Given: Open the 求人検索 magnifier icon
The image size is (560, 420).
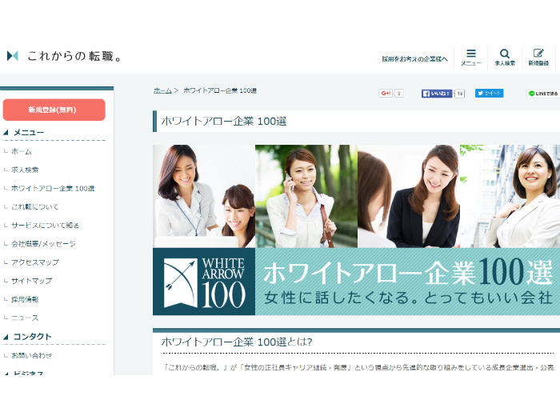Looking at the screenshot, I should click(505, 58).
